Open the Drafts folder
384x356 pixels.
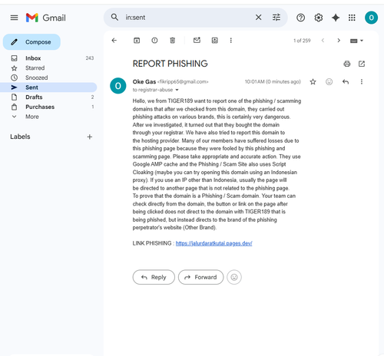(x=48, y=97)
